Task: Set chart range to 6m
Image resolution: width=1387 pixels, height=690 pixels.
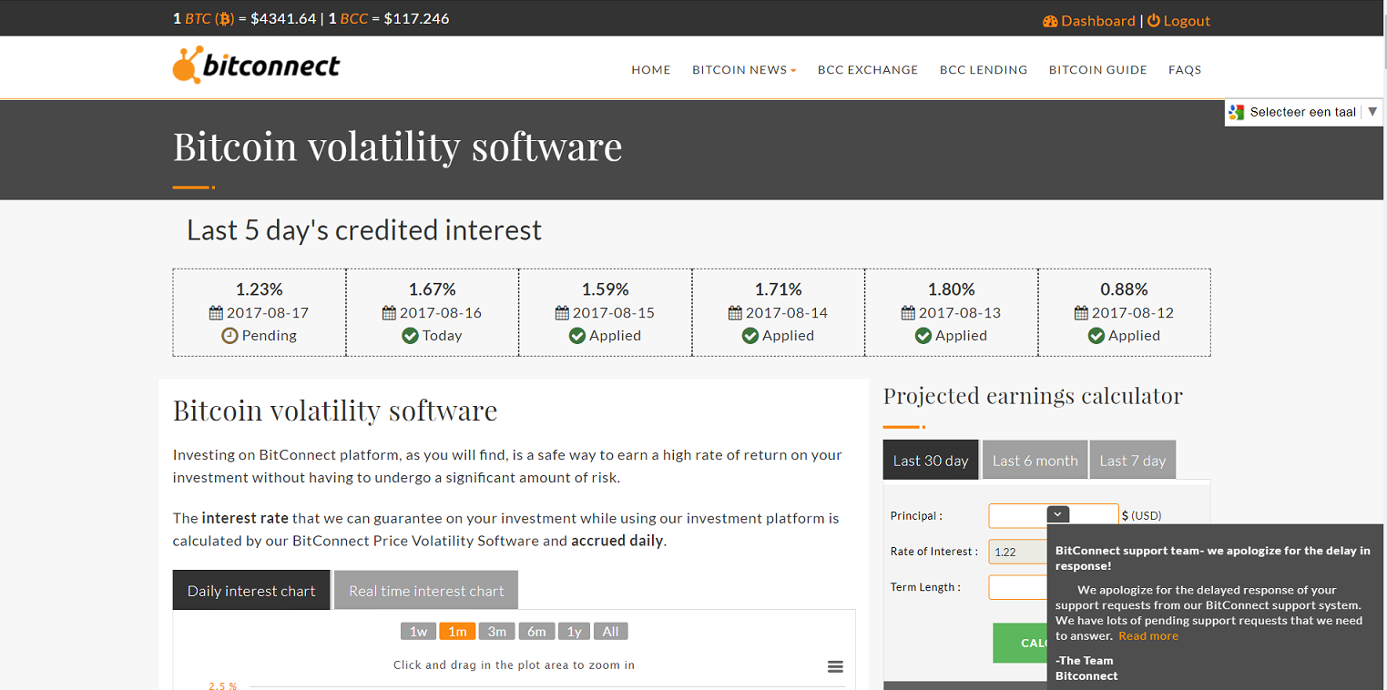Action: (537, 632)
